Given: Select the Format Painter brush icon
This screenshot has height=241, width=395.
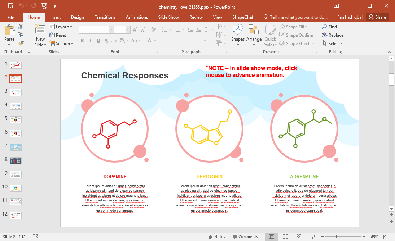Looking at the screenshot, I should pyautogui.click(x=21, y=43).
